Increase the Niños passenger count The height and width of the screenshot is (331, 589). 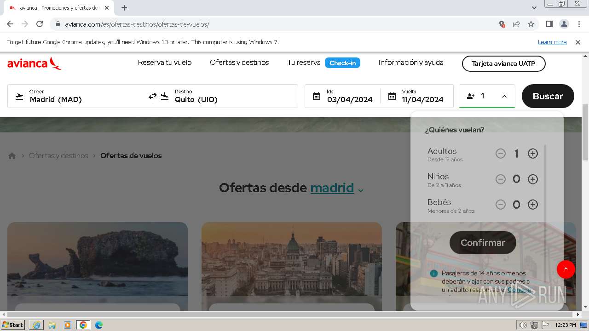pyautogui.click(x=533, y=179)
